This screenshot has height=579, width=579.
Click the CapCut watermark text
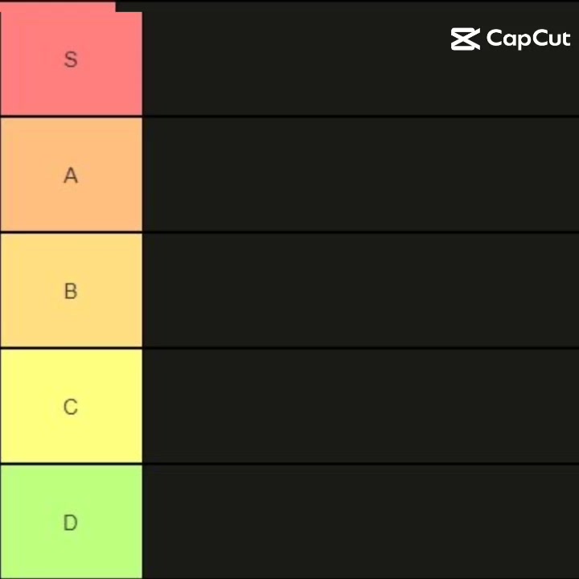[528, 39]
